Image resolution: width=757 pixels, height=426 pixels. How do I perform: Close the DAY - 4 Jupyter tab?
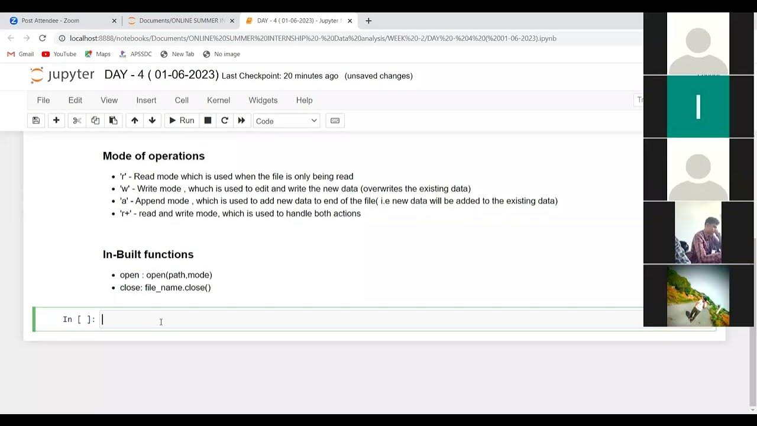click(350, 21)
